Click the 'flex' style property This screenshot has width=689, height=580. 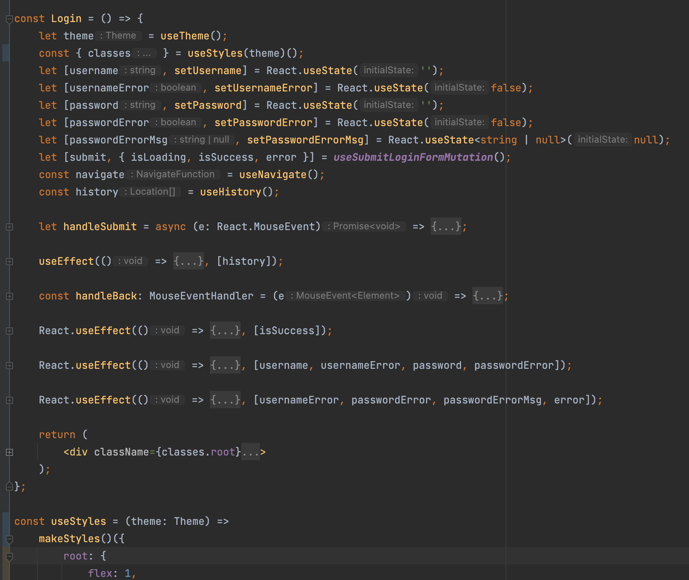click(100, 573)
